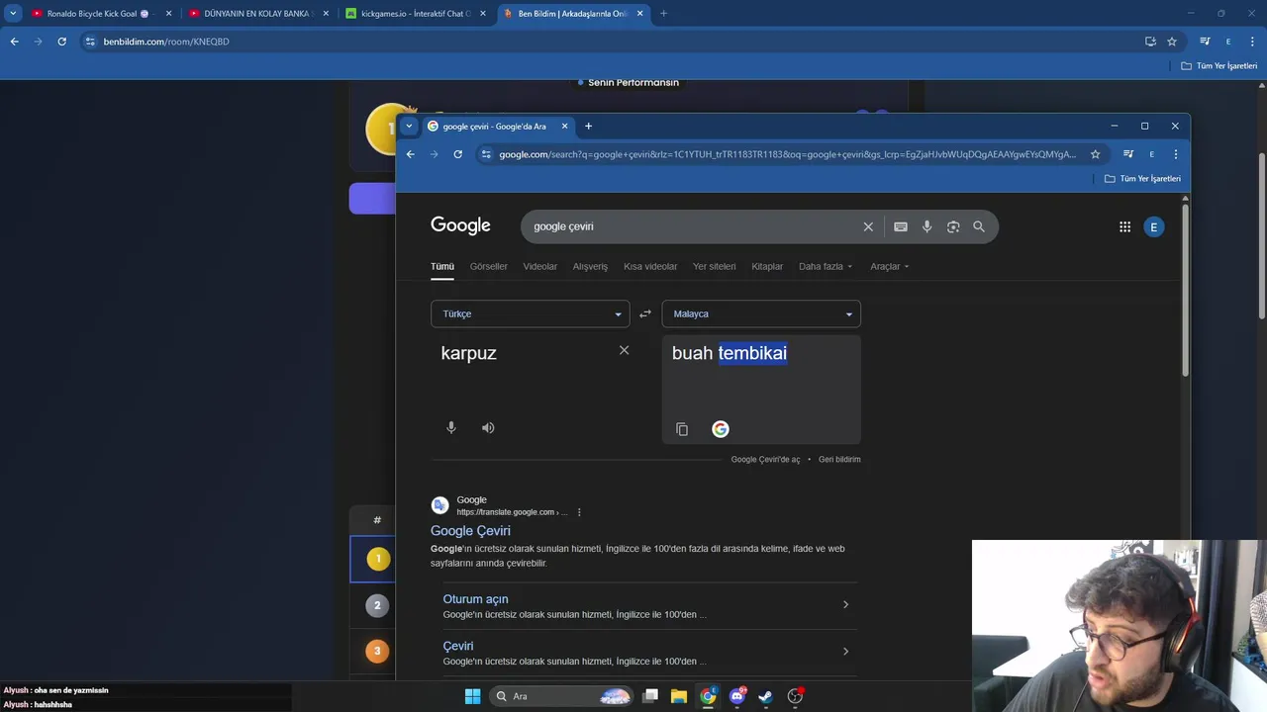Open Discord from the taskbar
The height and width of the screenshot is (712, 1267).
coord(736,696)
